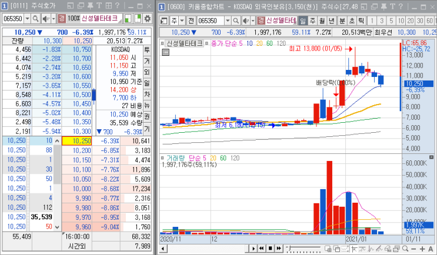Open the grid icon in order book title bar

pos(109,6)
